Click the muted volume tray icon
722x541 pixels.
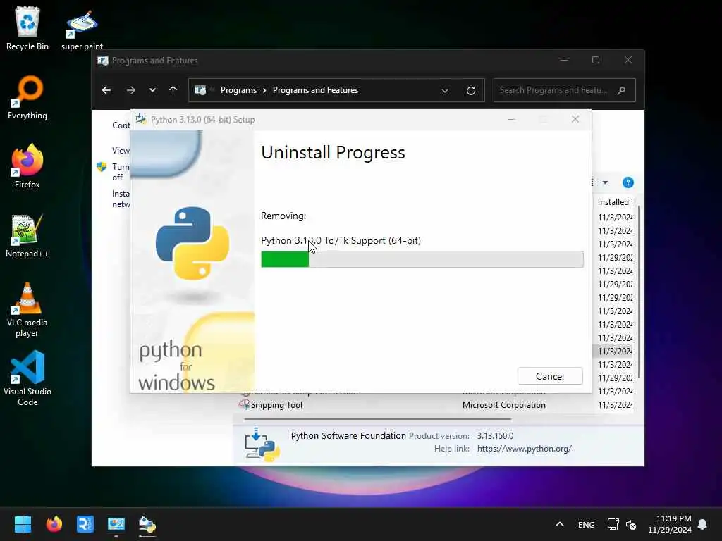point(631,524)
